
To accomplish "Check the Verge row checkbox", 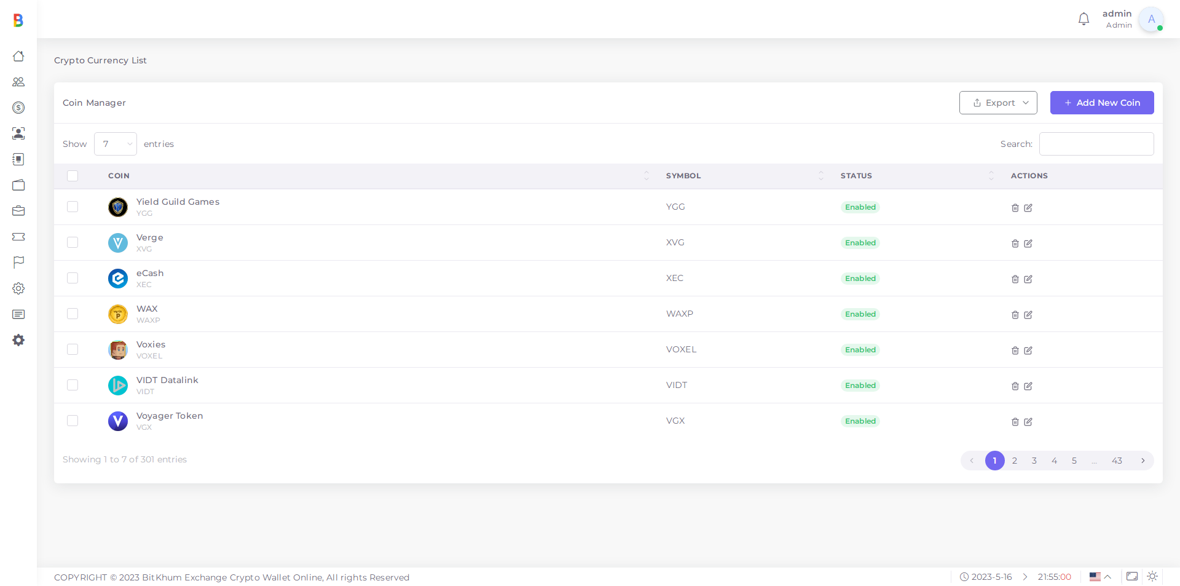I will (73, 242).
